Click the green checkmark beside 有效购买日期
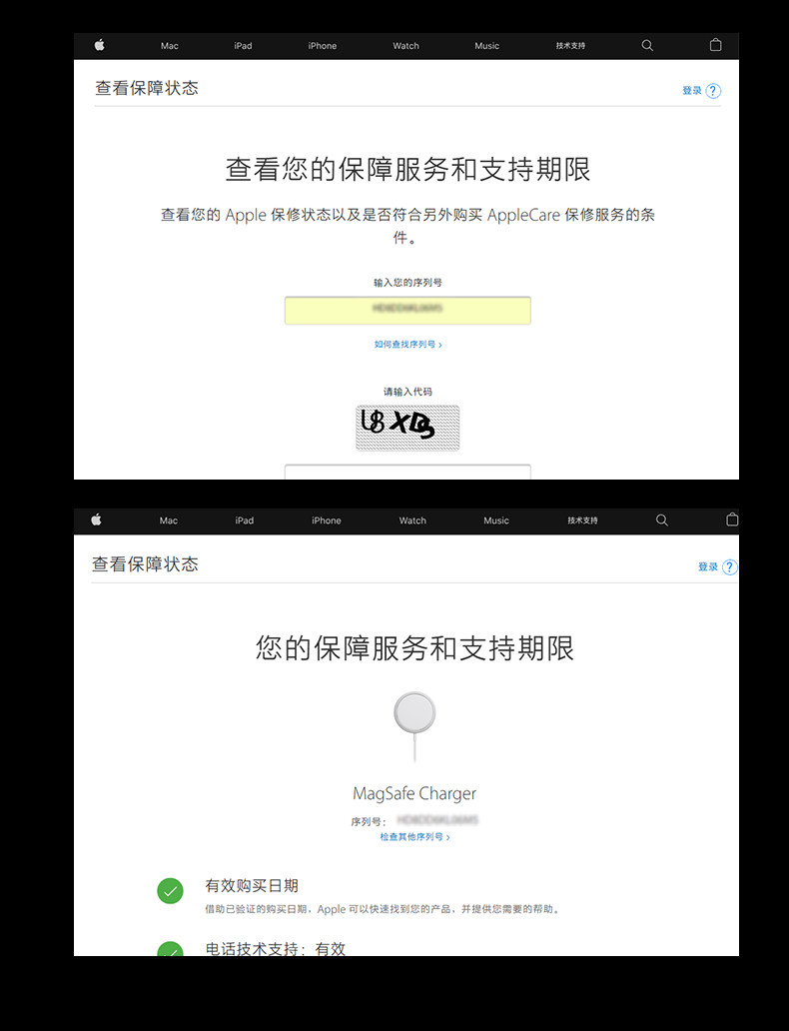This screenshot has height=1031, width=789. point(171,891)
